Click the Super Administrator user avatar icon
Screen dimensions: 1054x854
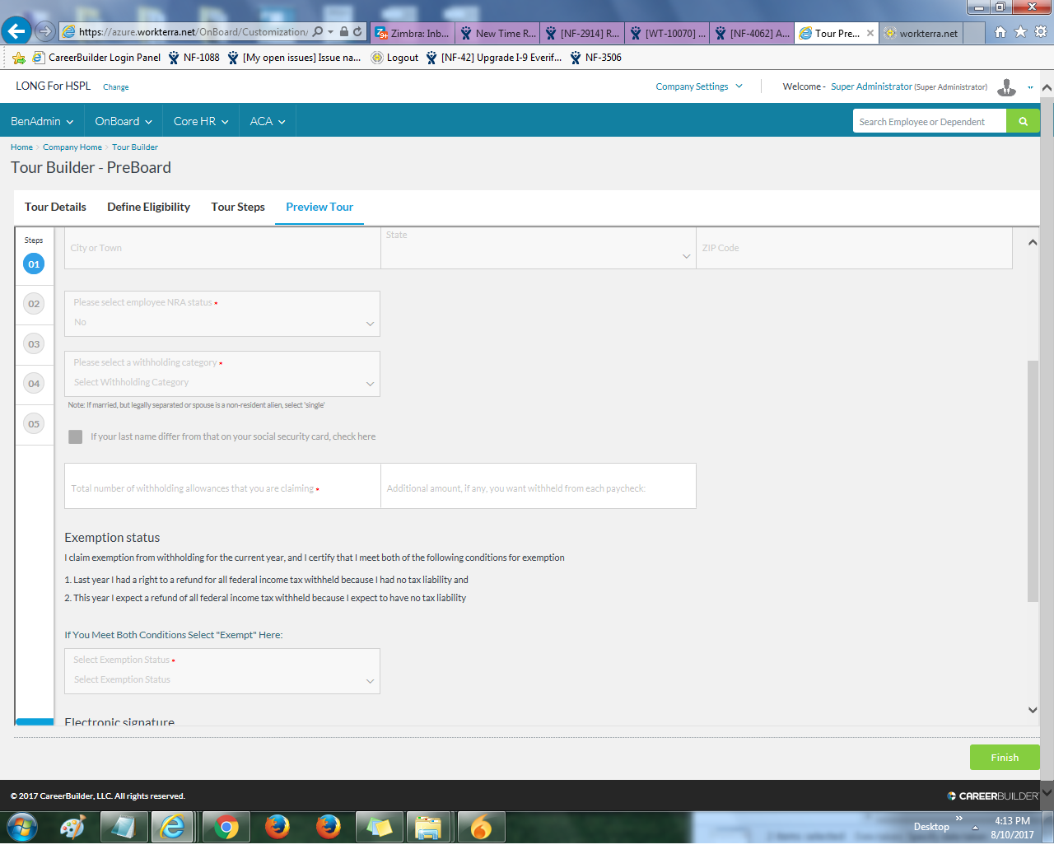point(1006,87)
